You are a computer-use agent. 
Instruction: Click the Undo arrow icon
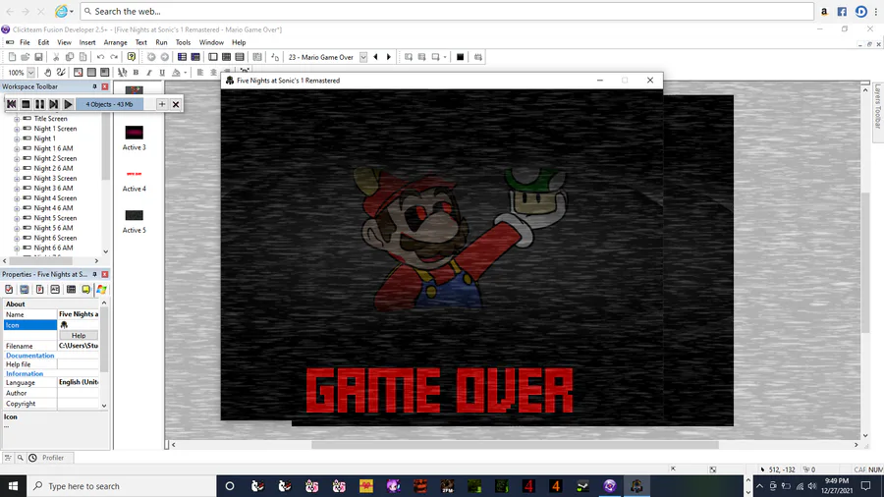point(100,57)
